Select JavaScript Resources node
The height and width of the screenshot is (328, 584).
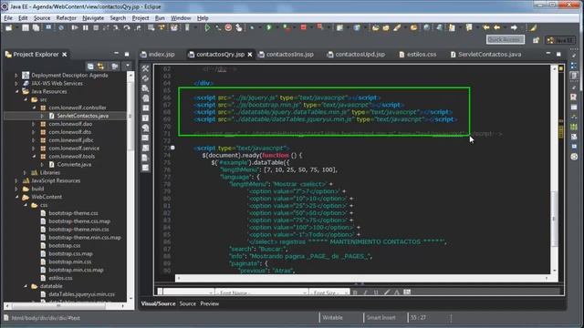[x=56, y=180]
